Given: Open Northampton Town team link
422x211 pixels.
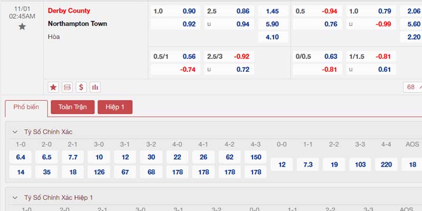Looking at the screenshot, I should [x=78, y=24].
